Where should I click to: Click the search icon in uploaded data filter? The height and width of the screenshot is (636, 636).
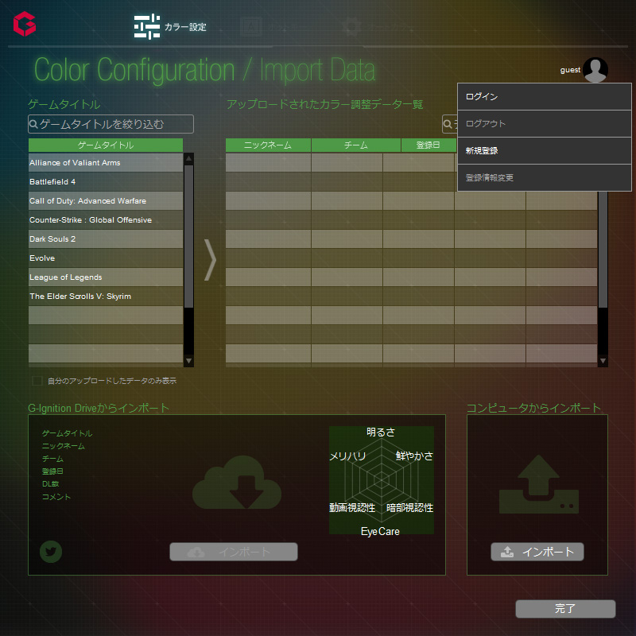448,124
